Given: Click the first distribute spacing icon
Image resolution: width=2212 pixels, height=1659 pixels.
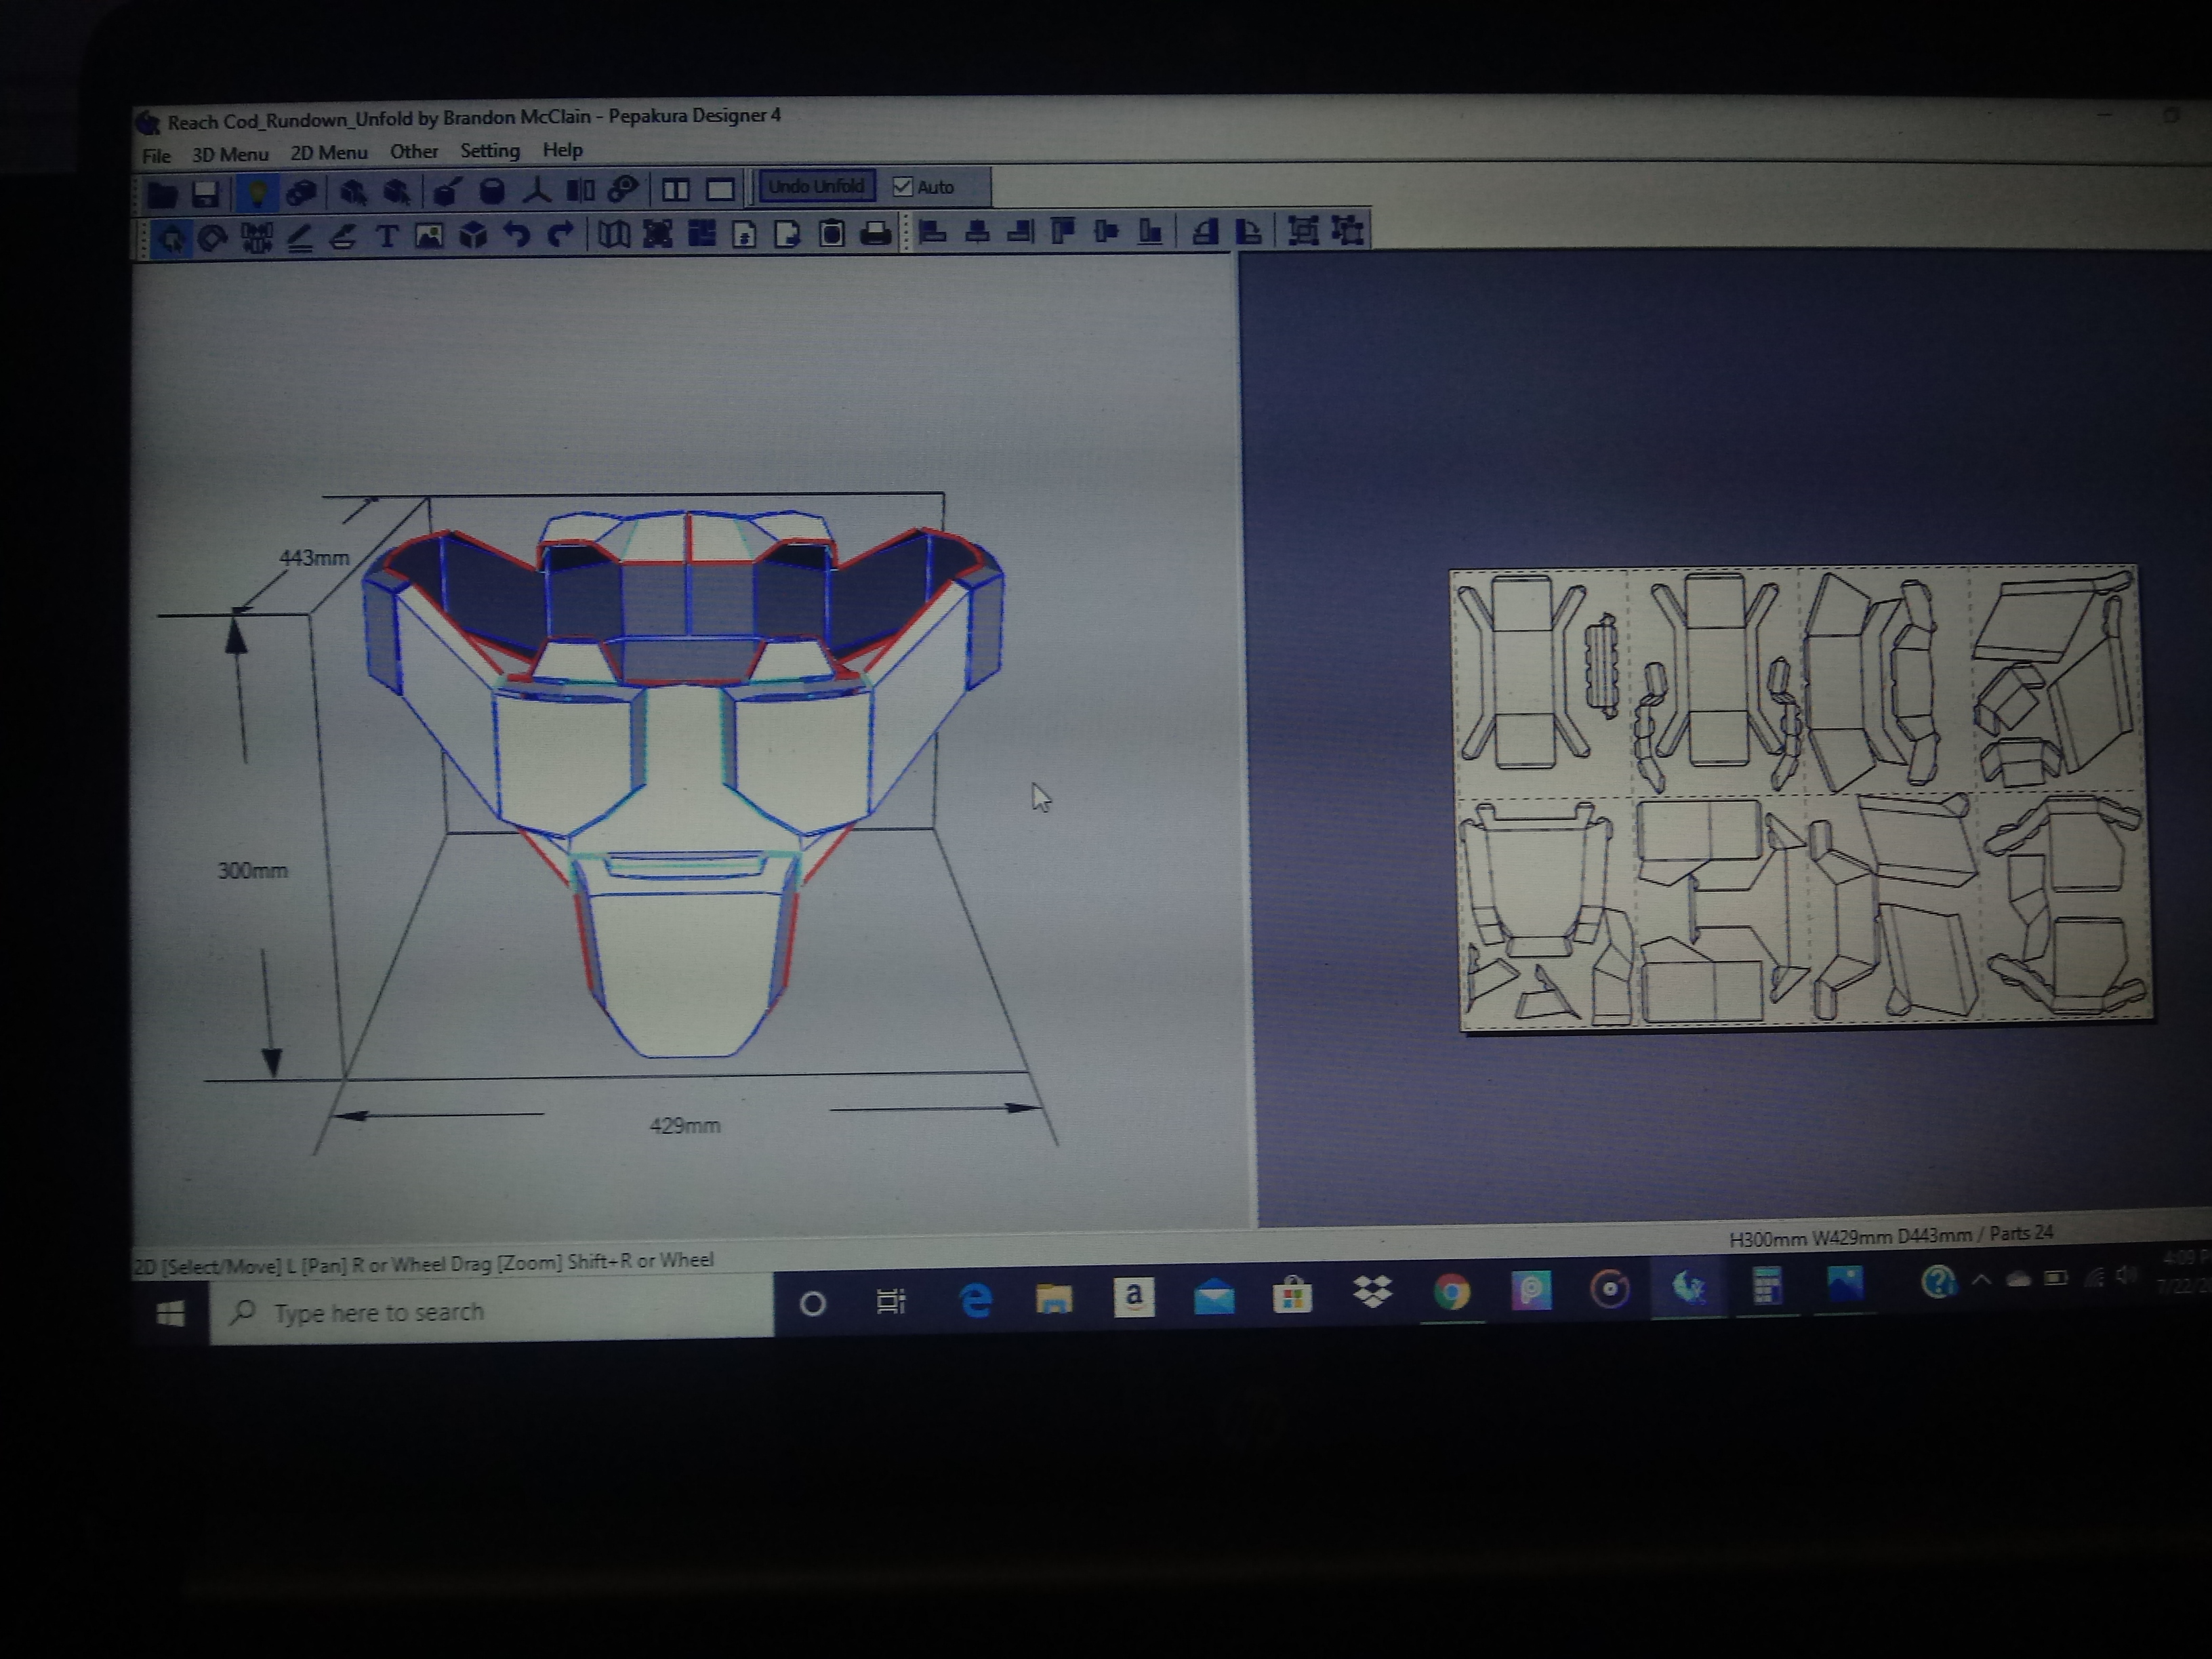Looking at the screenshot, I should tap(1303, 231).
